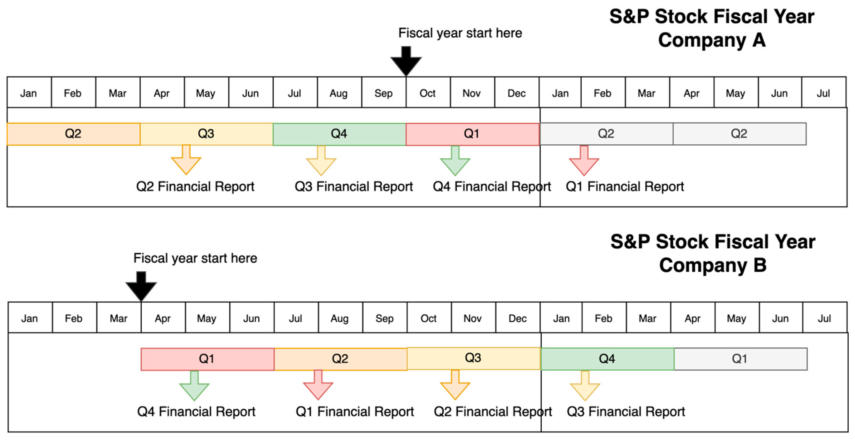Click the "S&P Stock Fiscal Year Company A" title
855x440 pixels.
(x=712, y=29)
